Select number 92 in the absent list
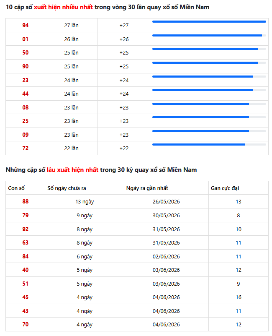 click(25, 229)
